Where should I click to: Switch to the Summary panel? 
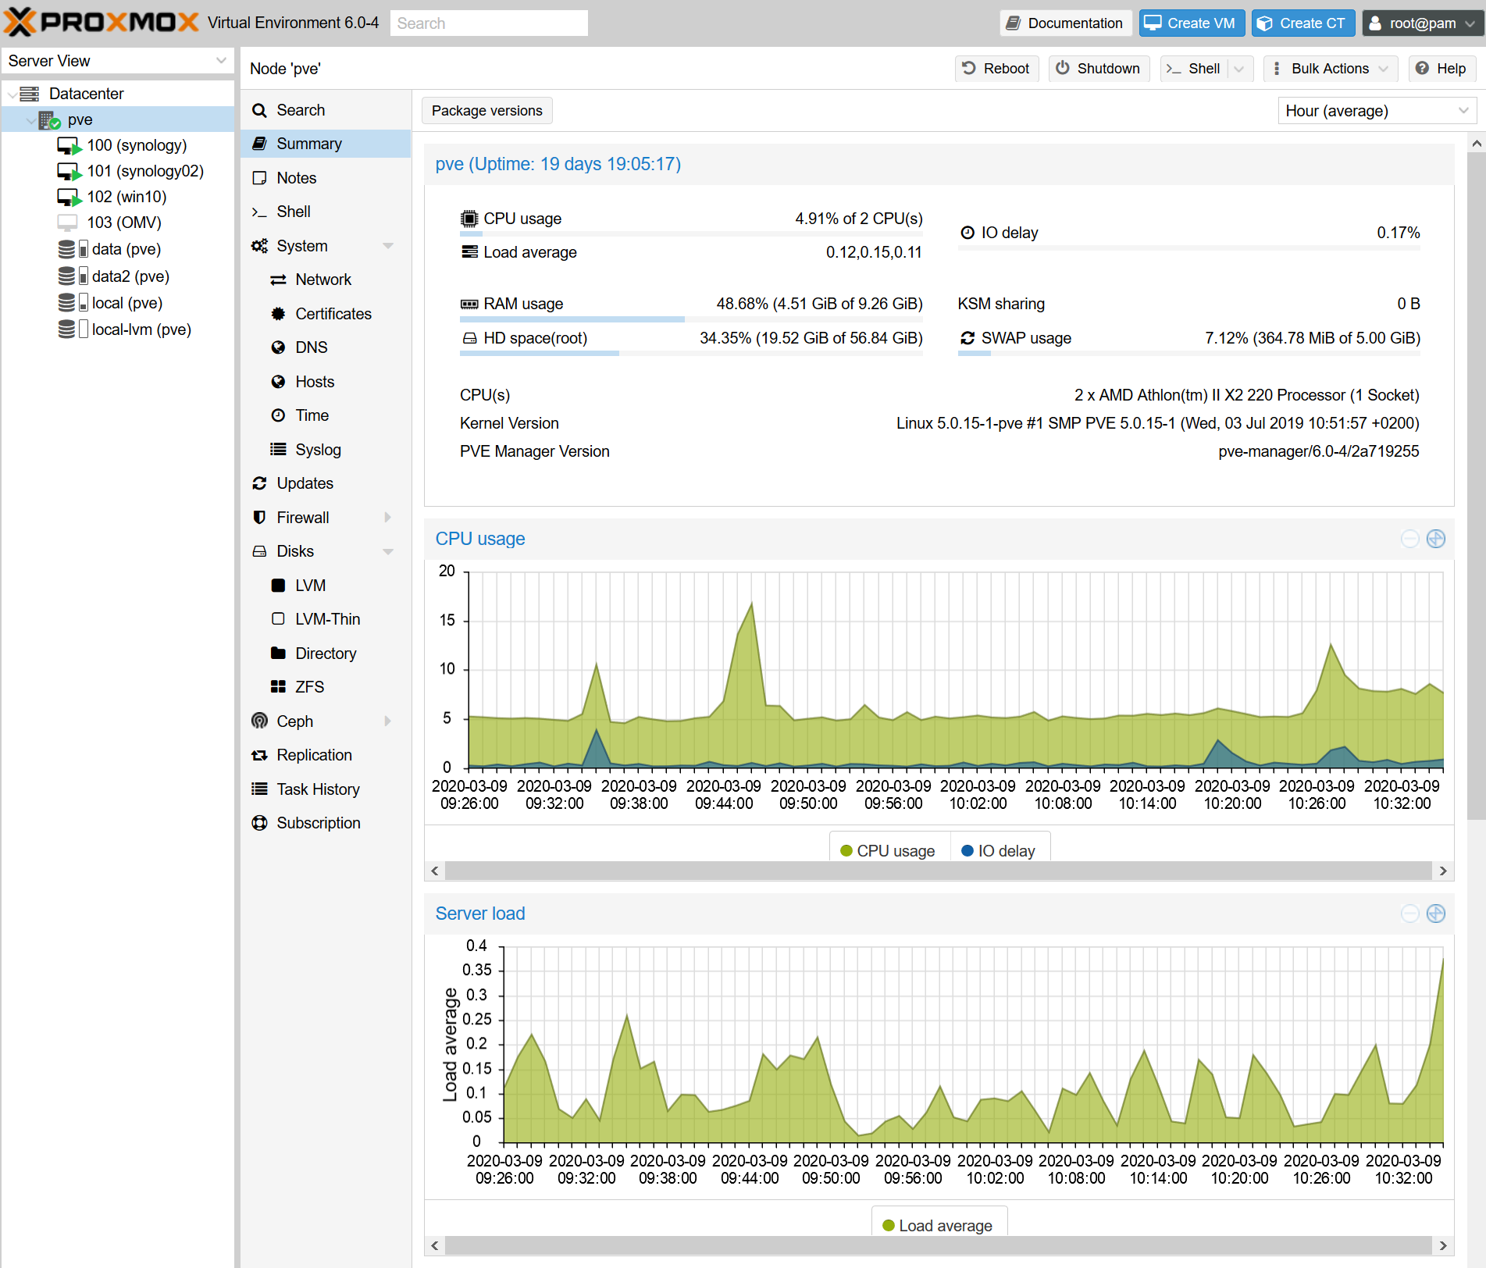326,144
